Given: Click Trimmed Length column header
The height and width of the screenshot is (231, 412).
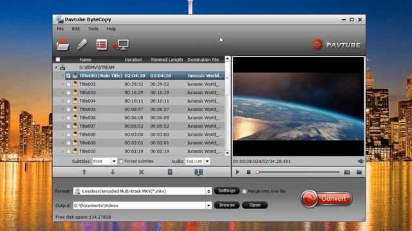Looking at the screenshot, I should (x=166, y=60).
